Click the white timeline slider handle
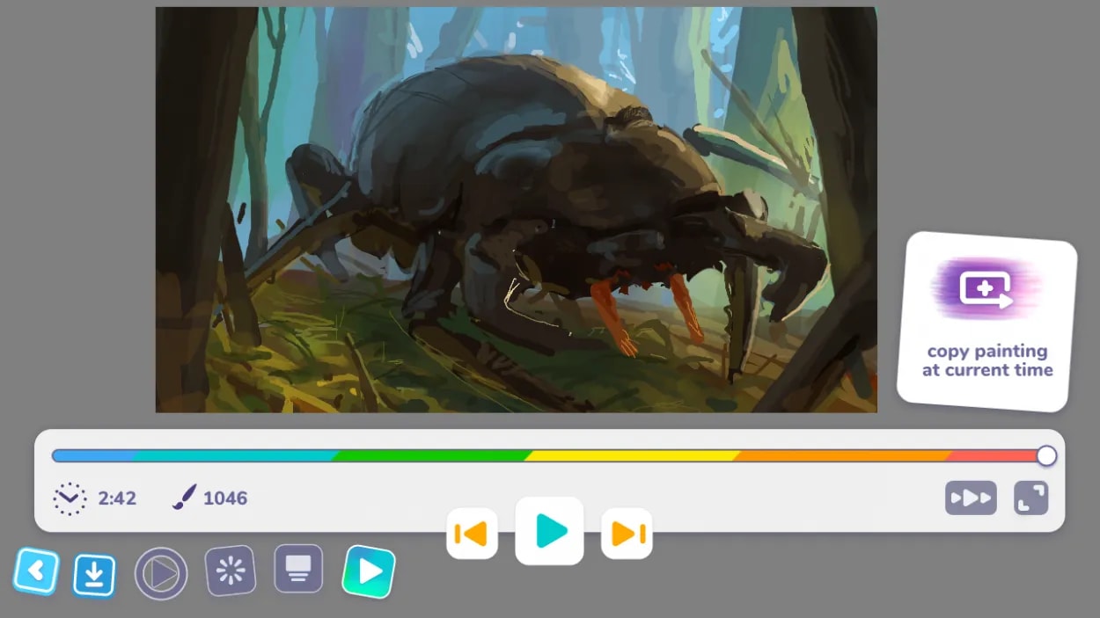 (1046, 455)
